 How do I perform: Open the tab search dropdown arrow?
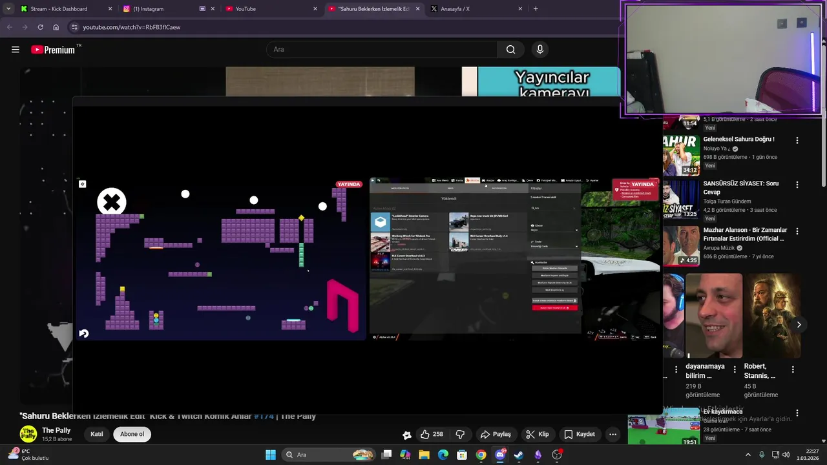pos(8,9)
